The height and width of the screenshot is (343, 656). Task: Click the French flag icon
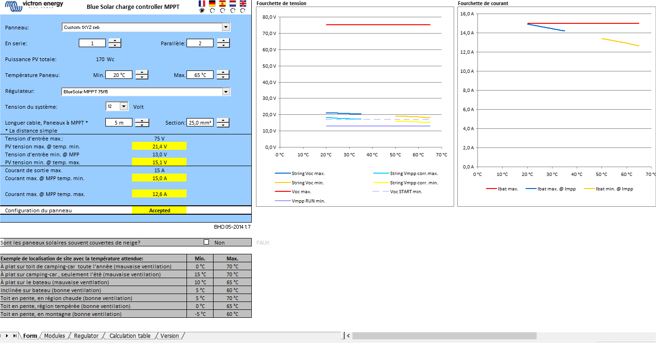[x=202, y=3]
